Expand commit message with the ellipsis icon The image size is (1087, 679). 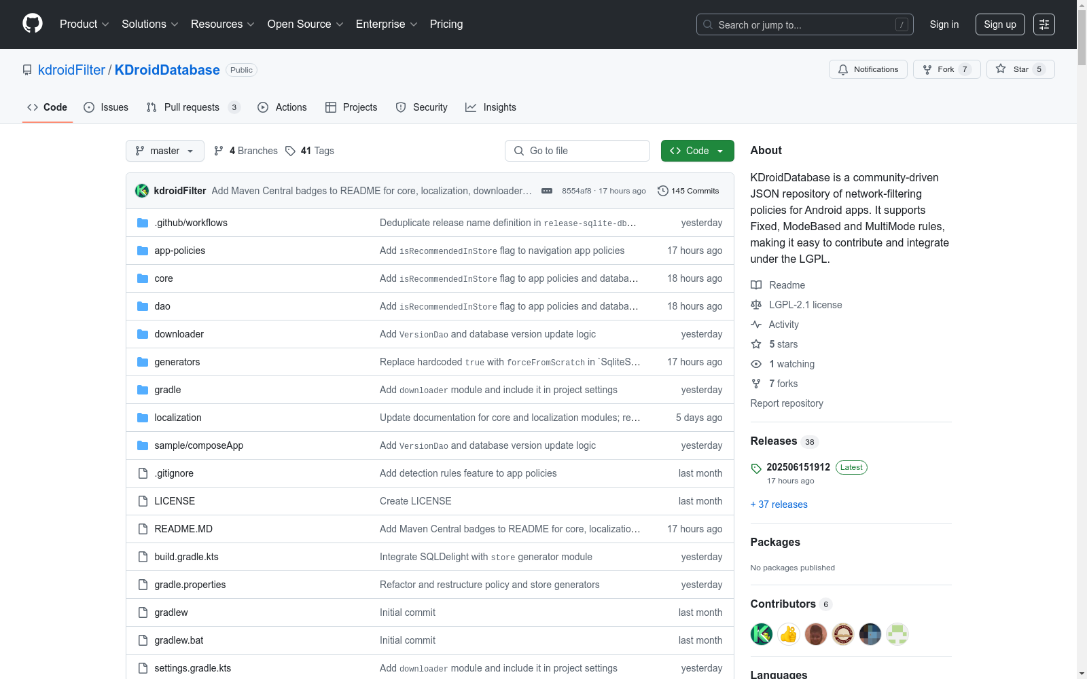pyautogui.click(x=547, y=191)
